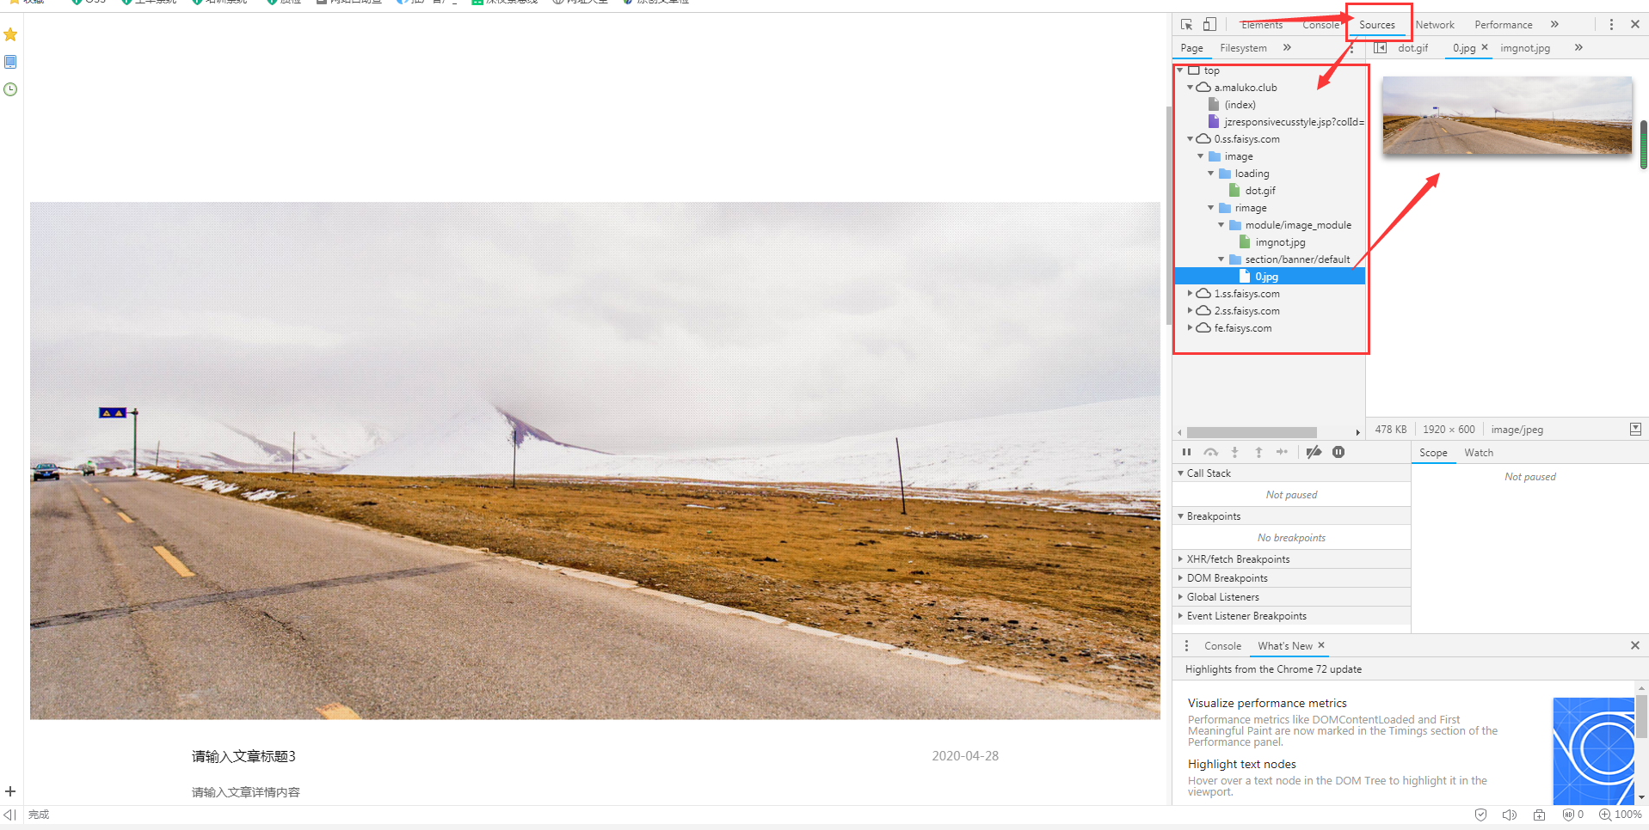Open the history clock icon in sidebar

pyautogui.click(x=10, y=89)
